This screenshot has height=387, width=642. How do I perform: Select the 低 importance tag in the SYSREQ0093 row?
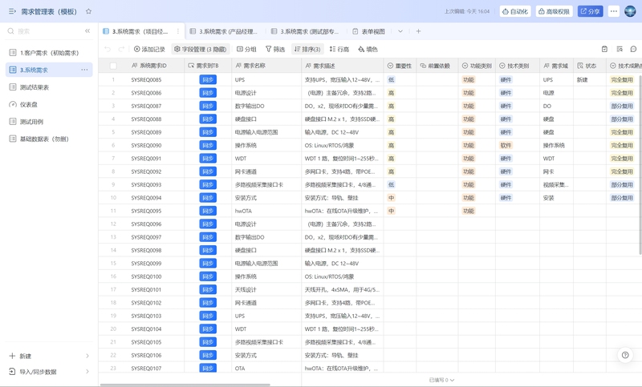click(391, 185)
